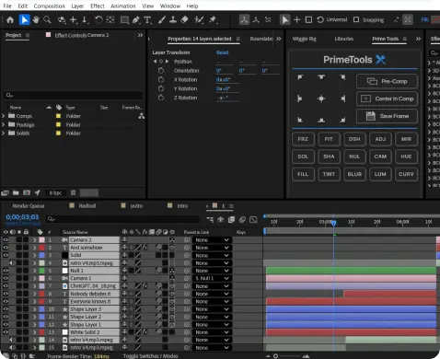Expand the Solids folder
The image size is (440, 359).
3,133
